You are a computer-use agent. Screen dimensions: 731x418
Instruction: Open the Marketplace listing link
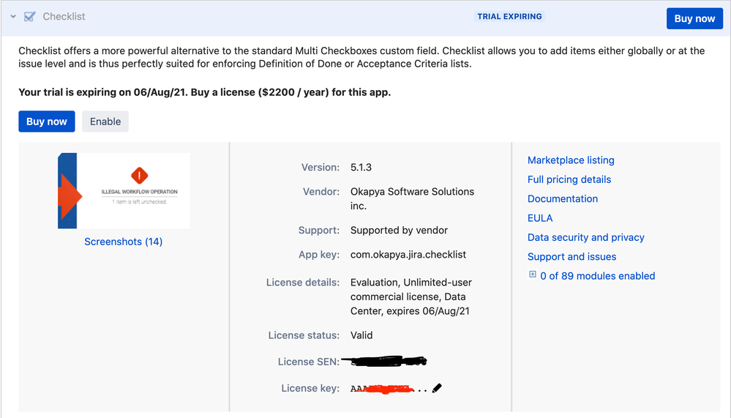point(571,160)
